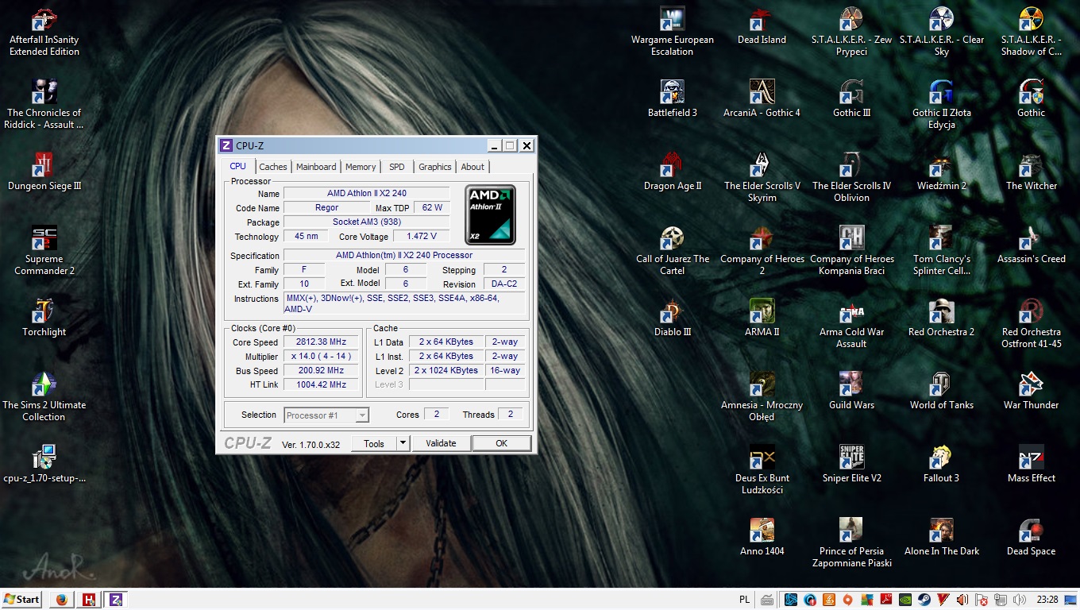
Task: Select the Dungeon Siege III icon
Action: pyautogui.click(x=44, y=172)
